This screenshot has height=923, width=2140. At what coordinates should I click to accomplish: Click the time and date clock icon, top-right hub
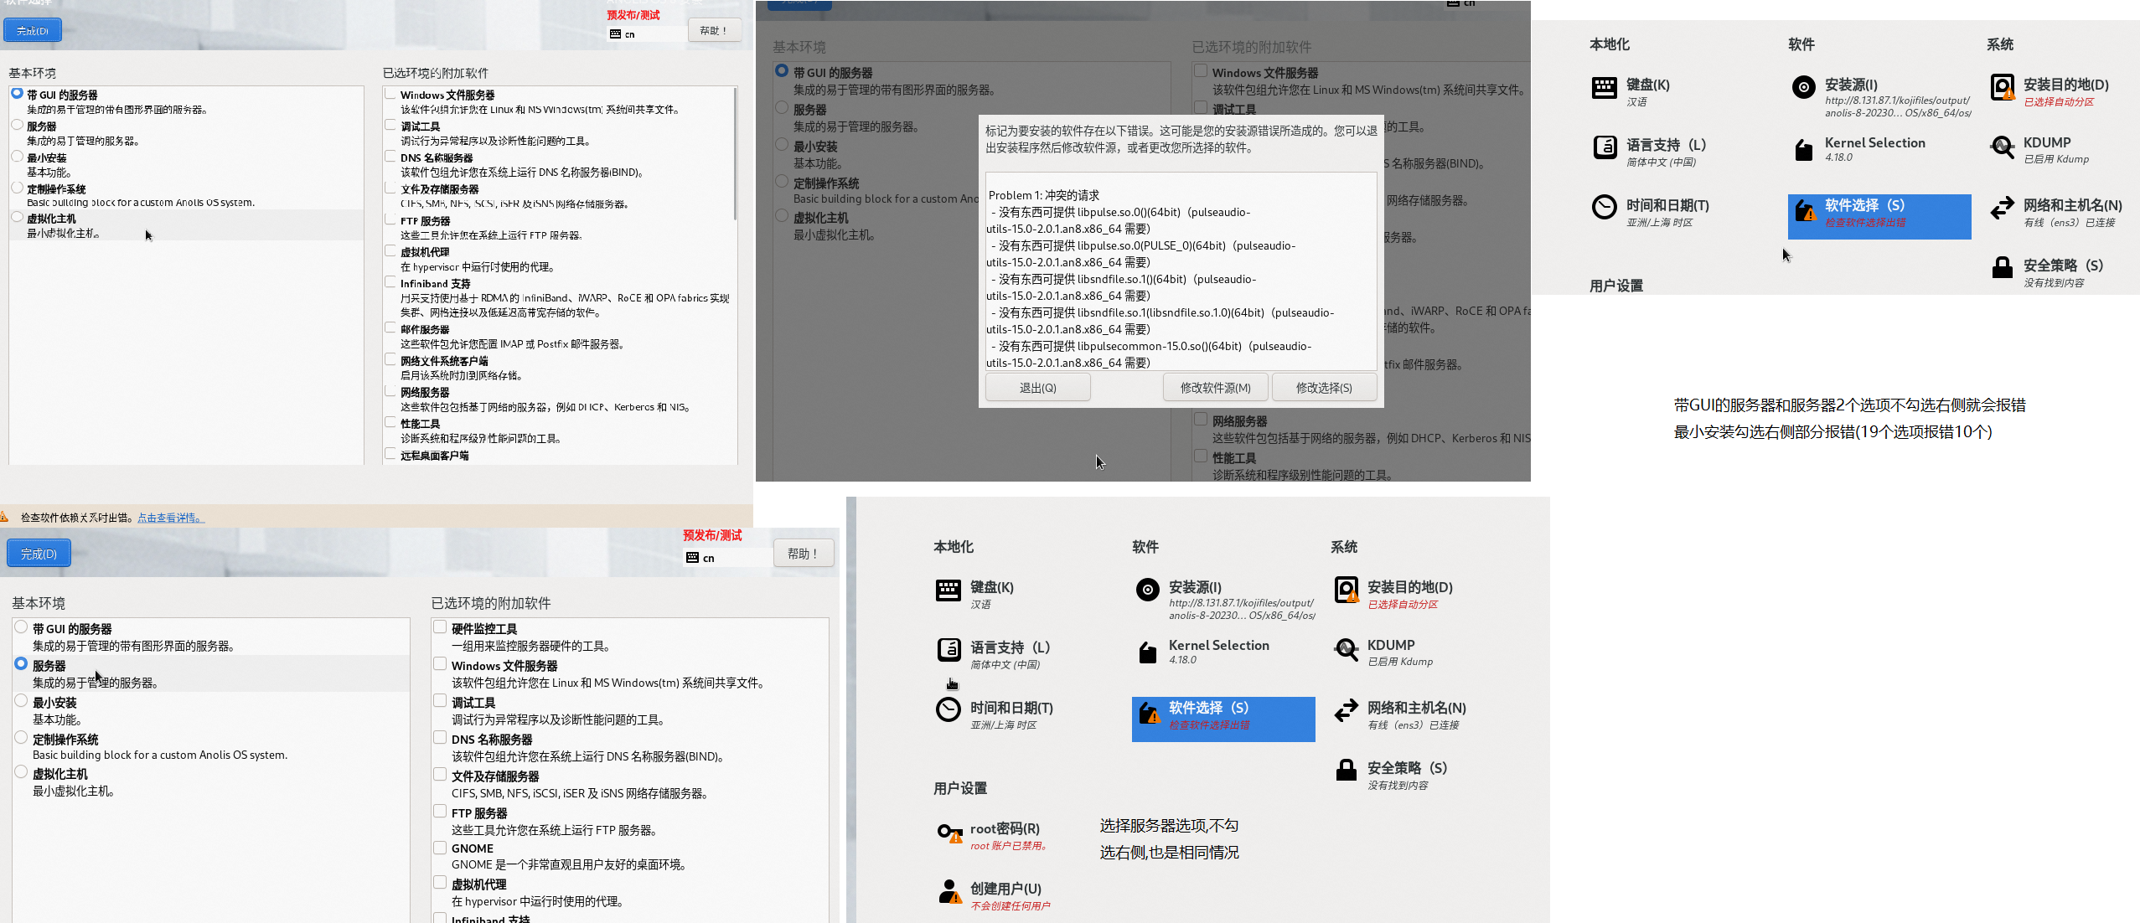coord(1604,207)
